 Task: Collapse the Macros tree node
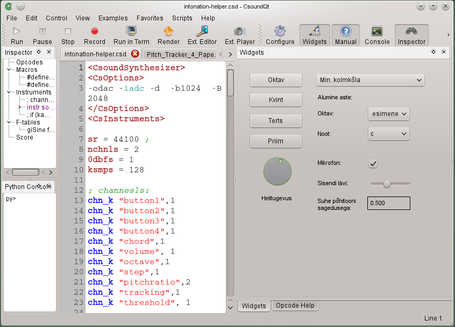[x=9, y=70]
